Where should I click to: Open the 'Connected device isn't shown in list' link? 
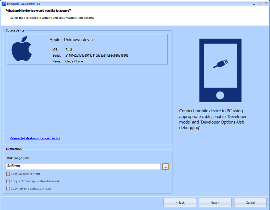pyautogui.click(x=35, y=138)
